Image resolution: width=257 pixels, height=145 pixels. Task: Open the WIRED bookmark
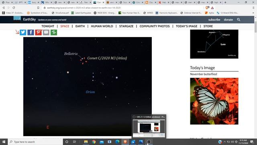148,13
